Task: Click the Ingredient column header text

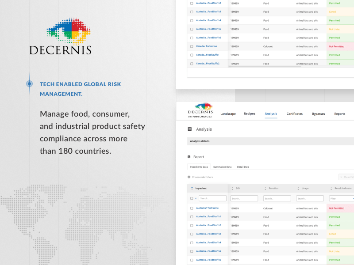Action: click(201, 188)
